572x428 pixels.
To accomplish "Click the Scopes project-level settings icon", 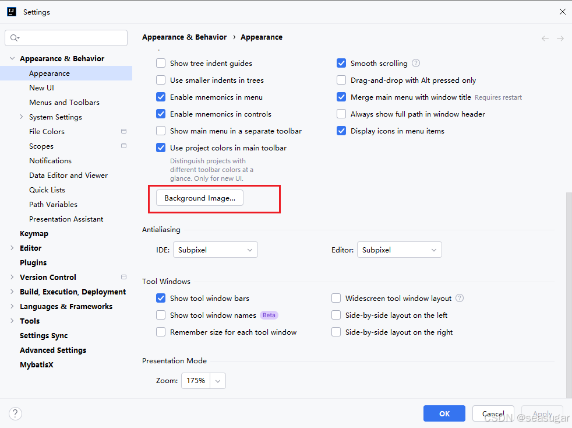I will [123, 146].
